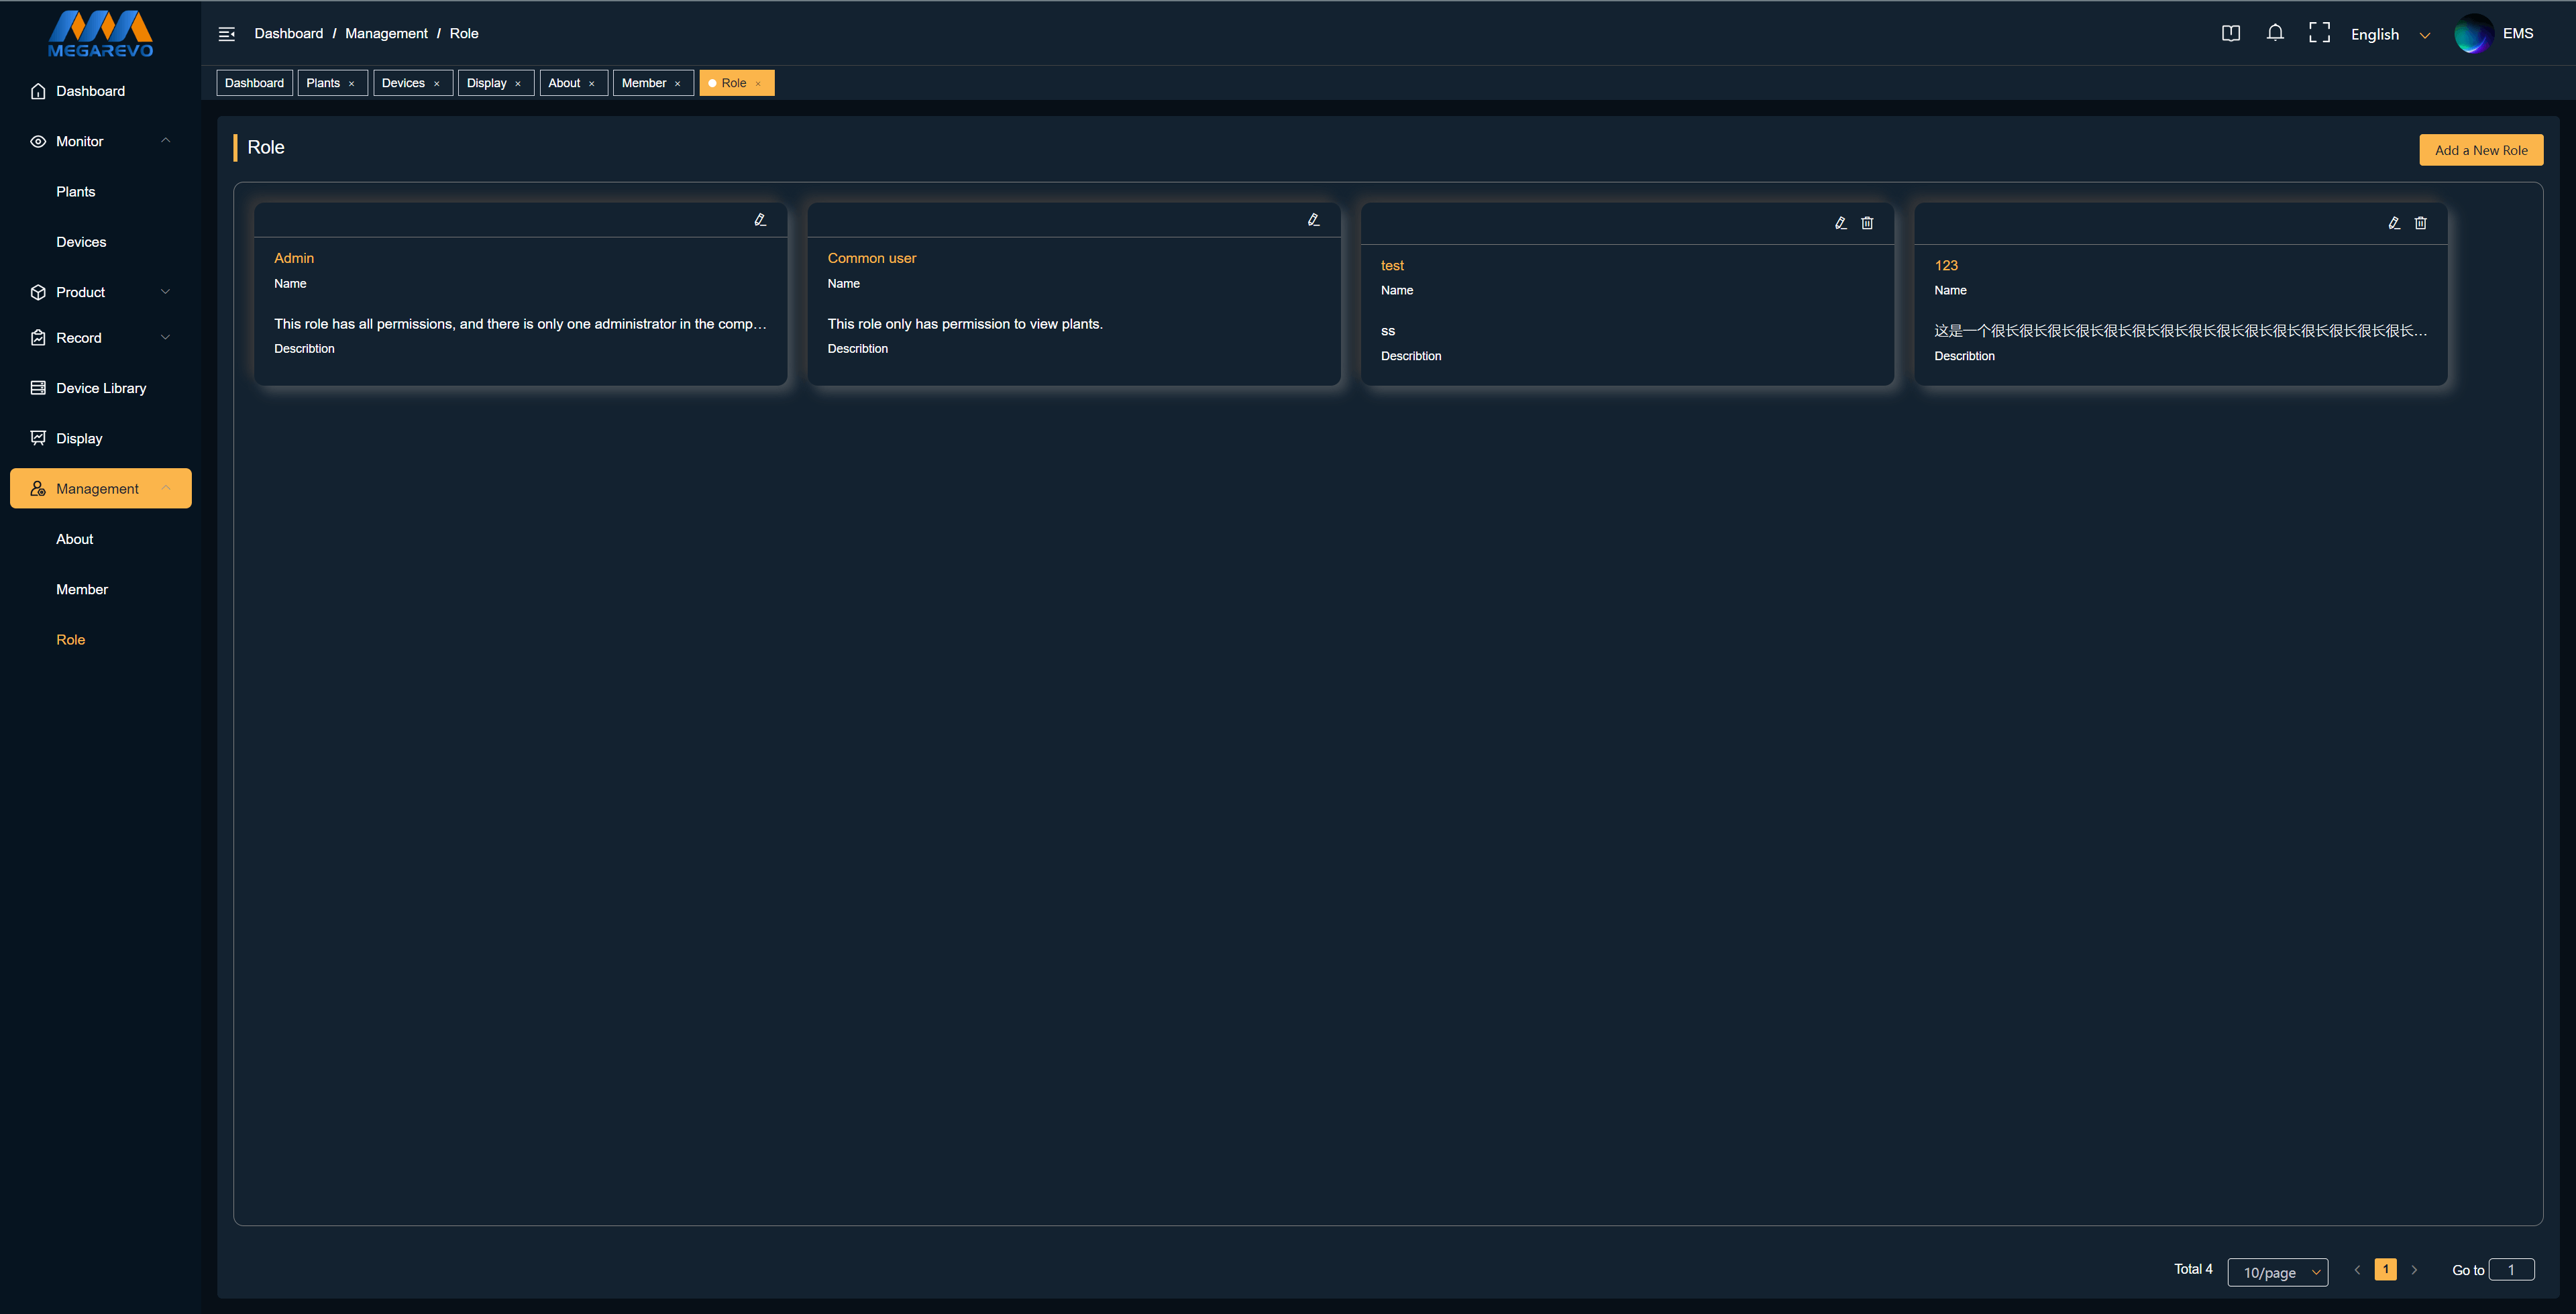Click the Common user role name

[x=871, y=258]
